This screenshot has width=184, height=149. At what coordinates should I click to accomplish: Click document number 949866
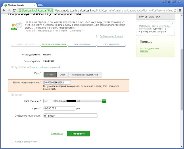[47, 55]
